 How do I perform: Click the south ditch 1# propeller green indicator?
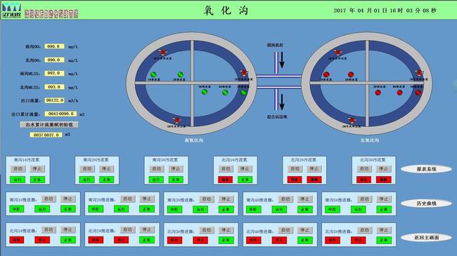[x=153, y=74]
